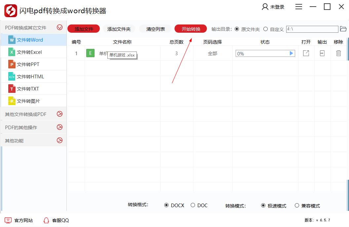The width and height of the screenshot is (349, 227).
Task: Click the 闪电 app logo icon
Action: click(x=11, y=11)
